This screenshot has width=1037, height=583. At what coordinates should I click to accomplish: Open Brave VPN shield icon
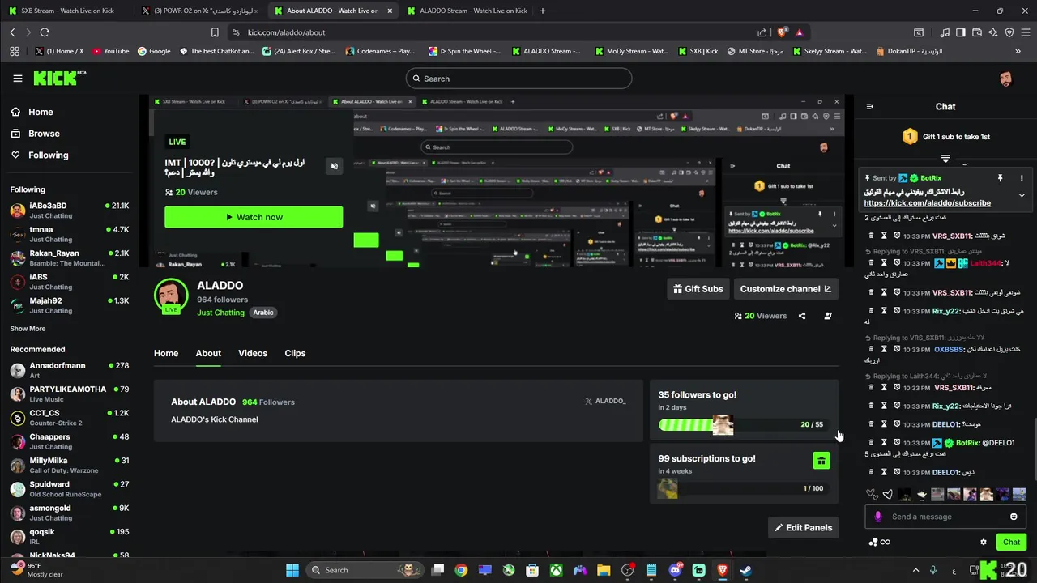pyautogui.click(x=1009, y=32)
